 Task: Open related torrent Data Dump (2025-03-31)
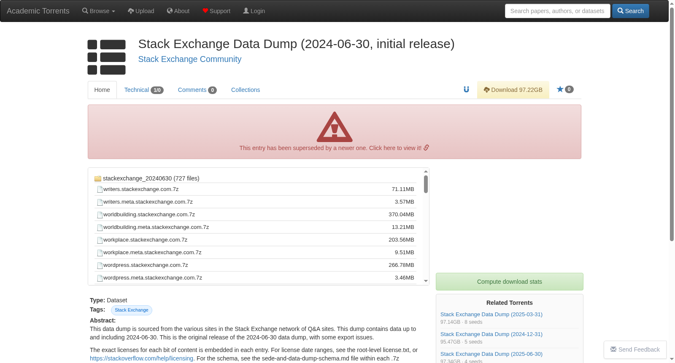point(491,315)
